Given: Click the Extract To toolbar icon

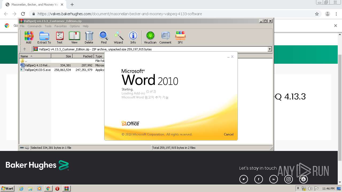Looking at the screenshot, I should [x=44, y=37].
